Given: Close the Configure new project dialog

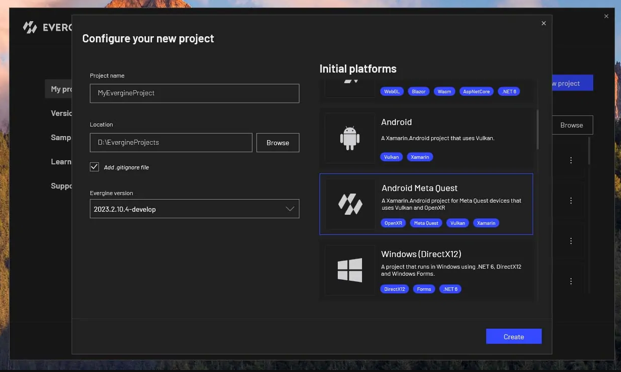Looking at the screenshot, I should 543,23.
